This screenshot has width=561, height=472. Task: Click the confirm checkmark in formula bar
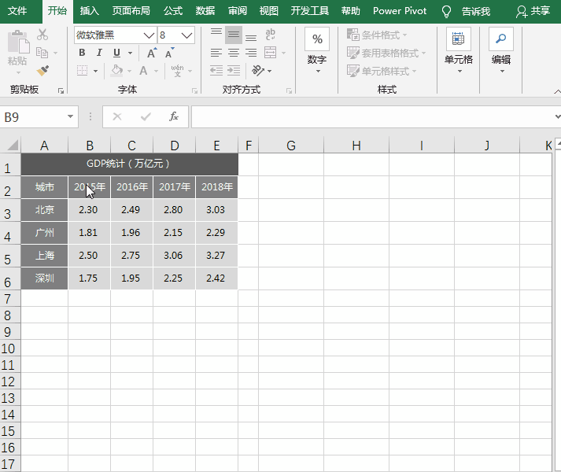pyautogui.click(x=146, y=116)
